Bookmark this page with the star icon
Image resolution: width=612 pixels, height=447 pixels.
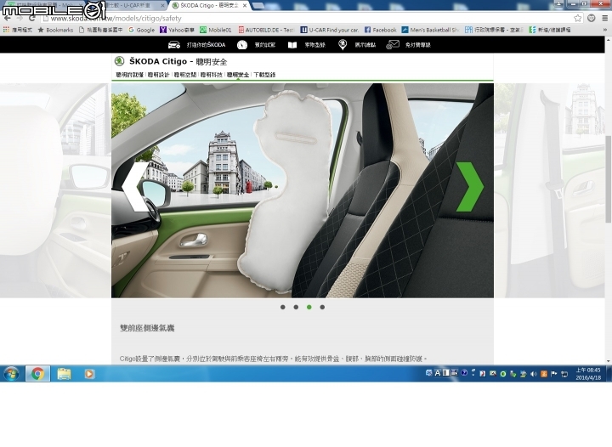pyautogui.click(x=578, y=18)
